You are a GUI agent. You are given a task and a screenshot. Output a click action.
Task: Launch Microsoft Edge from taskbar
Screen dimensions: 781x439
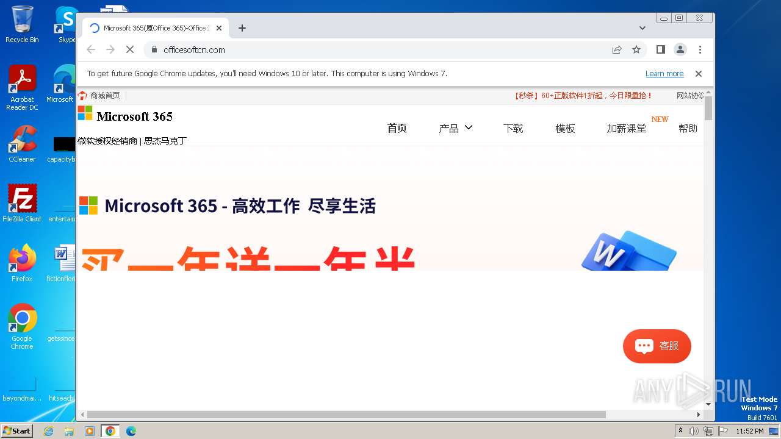coord(131,431)
